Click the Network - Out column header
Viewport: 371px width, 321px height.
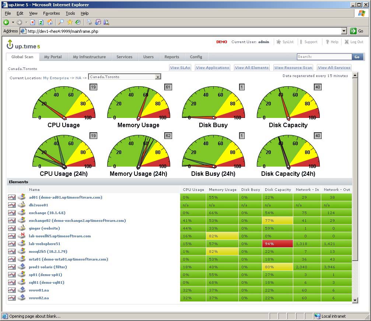pos(337,190)
